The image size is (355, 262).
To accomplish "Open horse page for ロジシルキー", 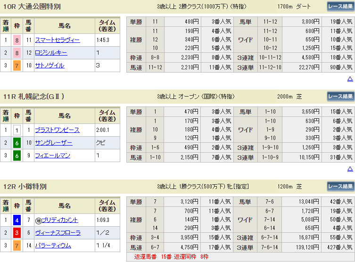I will tap(51, 53).
